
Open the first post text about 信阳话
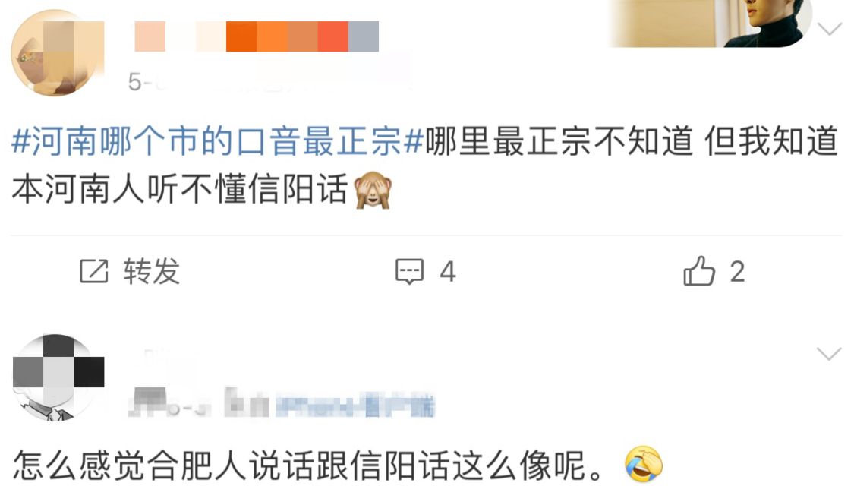(425, 166)
